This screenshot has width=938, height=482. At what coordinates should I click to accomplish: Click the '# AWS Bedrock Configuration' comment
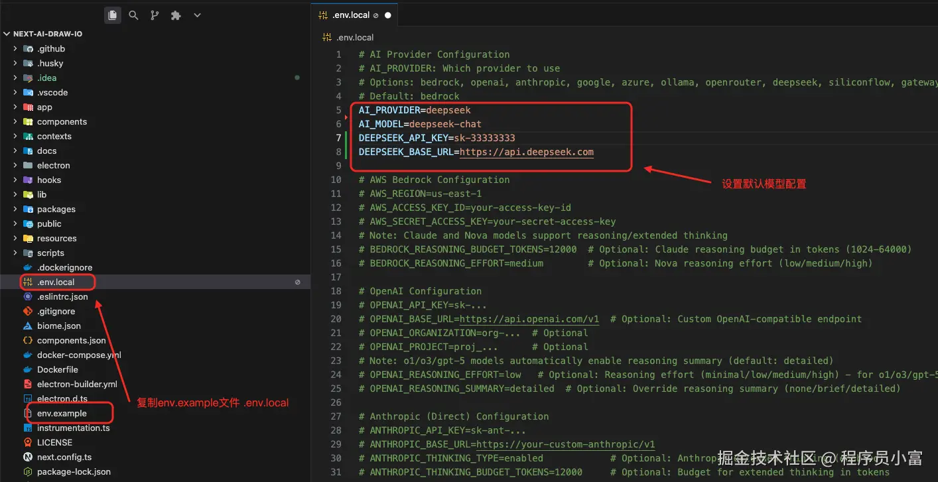click(434, 180)
